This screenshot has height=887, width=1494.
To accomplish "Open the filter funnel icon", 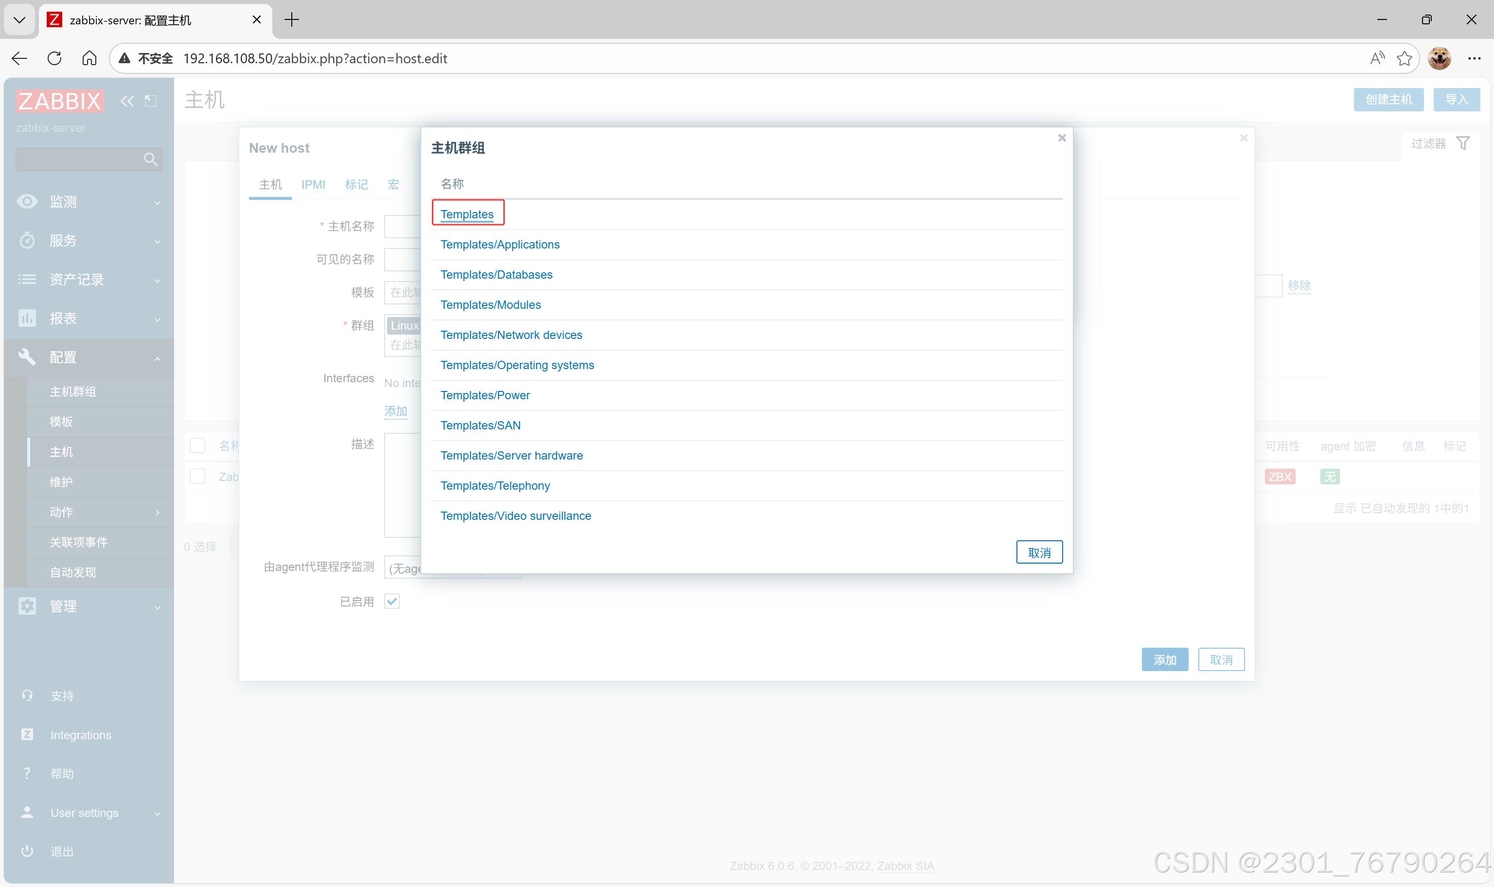I will tap(1462, 143).
